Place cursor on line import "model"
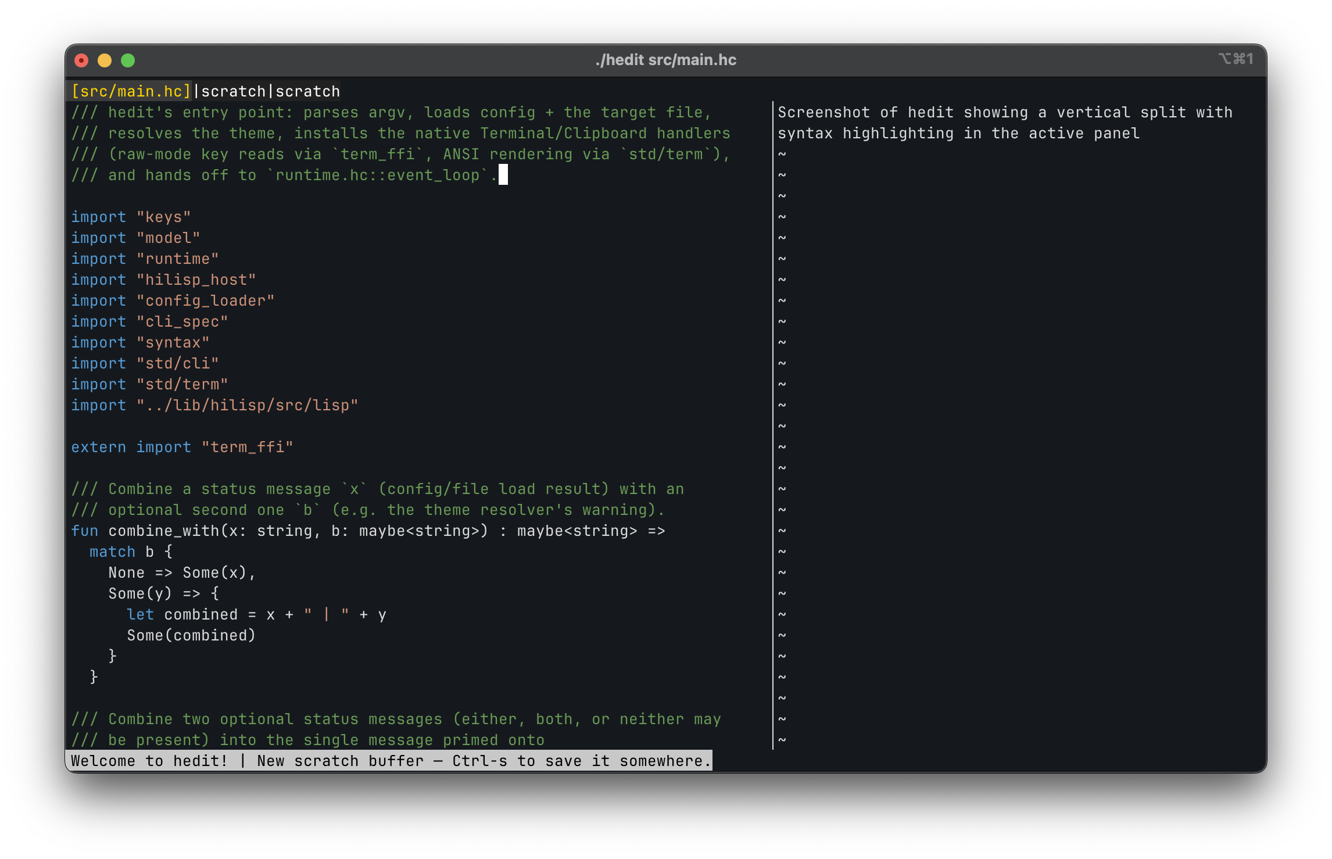 click(x=136, y=238)
